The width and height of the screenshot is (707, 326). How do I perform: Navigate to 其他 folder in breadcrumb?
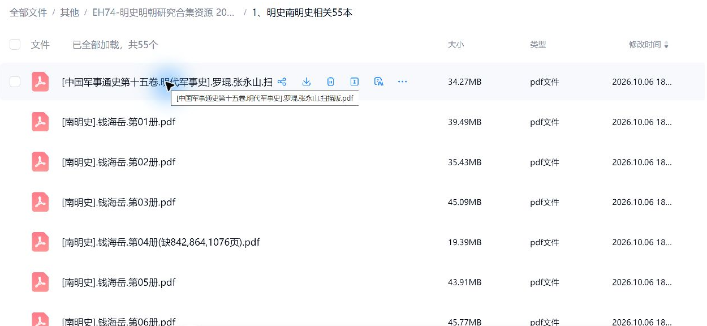coord(70,12)
